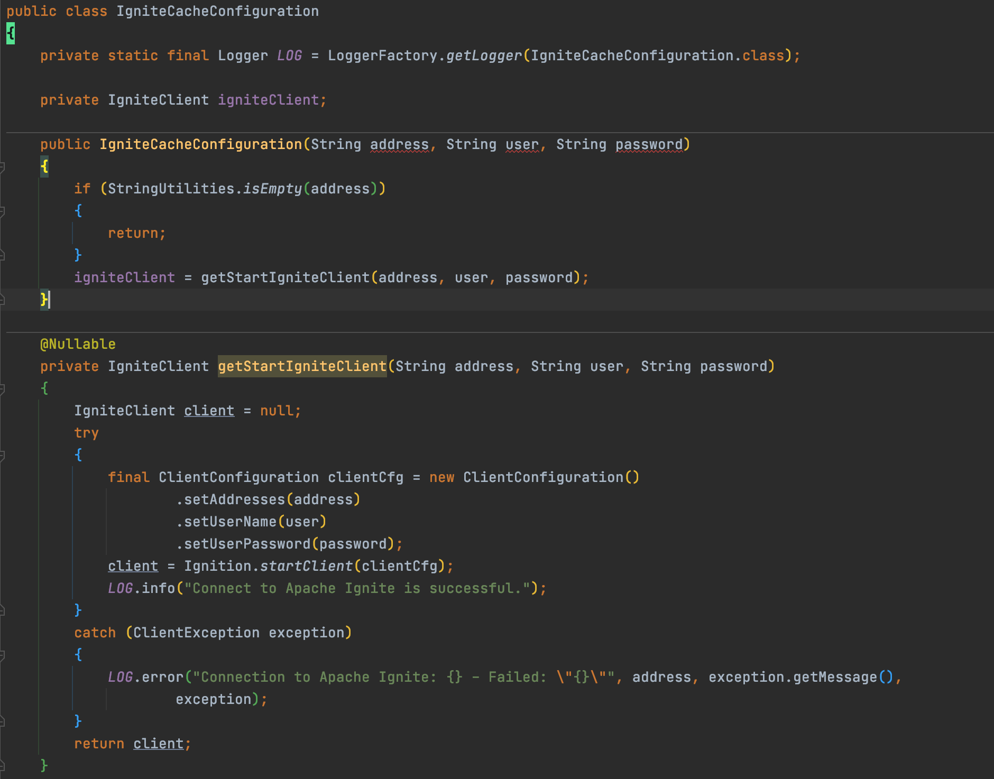The image size is (994, 779).
Task: Click the fold-end marker of the if-block
Action: 2,256
